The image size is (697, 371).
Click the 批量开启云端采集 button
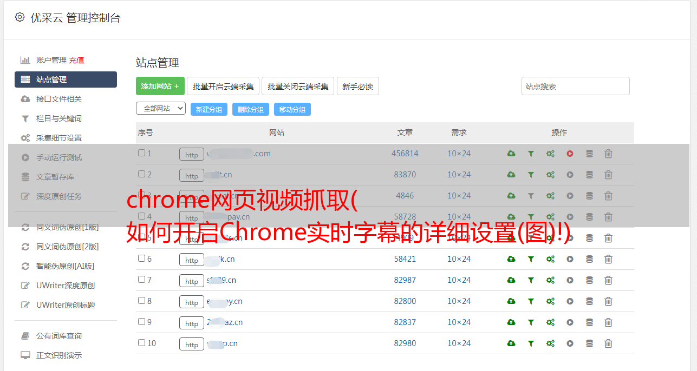coord(223,86)
